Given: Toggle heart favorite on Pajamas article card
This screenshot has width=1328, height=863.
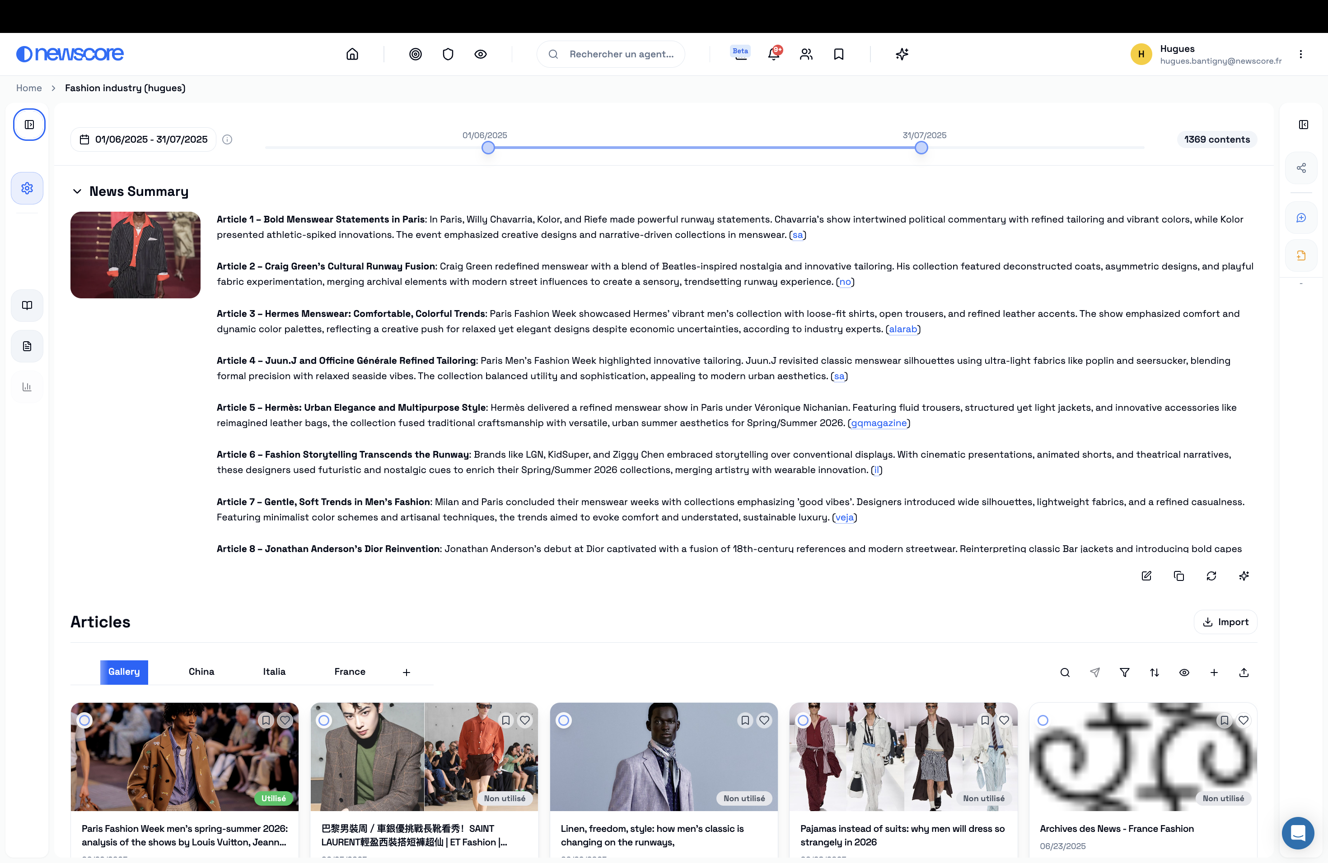Looking at the screenshot, I should tap(1004, 720).
